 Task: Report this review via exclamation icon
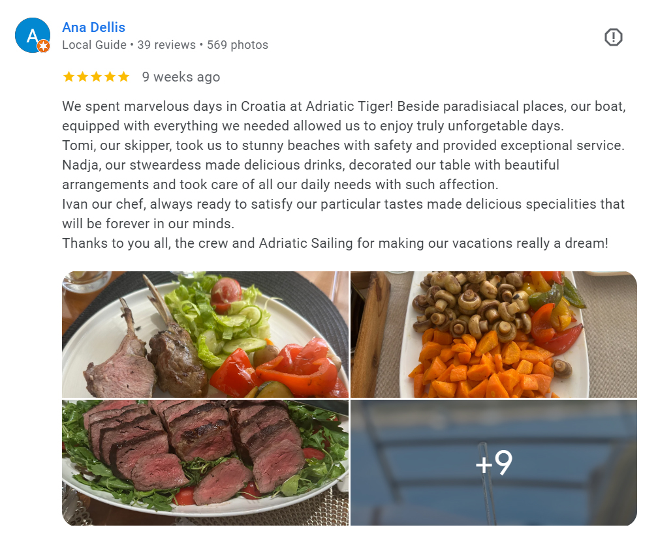coord(613,37)
